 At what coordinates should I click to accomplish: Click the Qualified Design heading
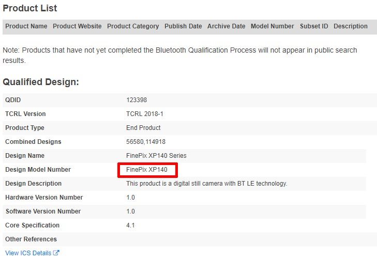point(41,82)
